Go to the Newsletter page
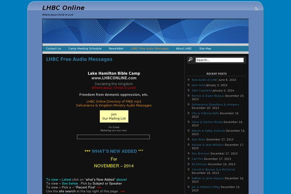Screen dimensions: 291x194 pyautogui.click(x=116, y=48)
